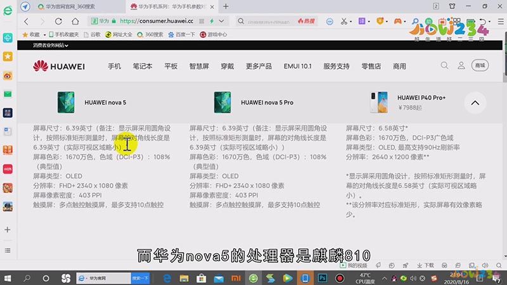Viewport: 507px width, 285px height.
Task: Click the HUAWEI nova 5 phone thumbnail
Action: pos(66,103)
